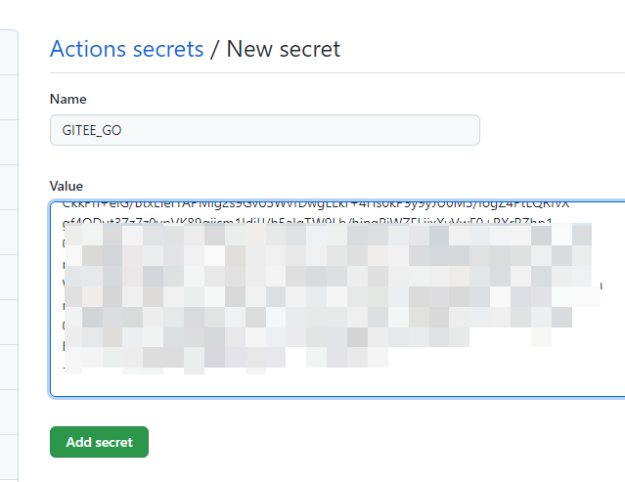The image size is (625, 482).
Task: Click empty right portion of Name field
Action: pyautogui.click(x=299, y=130)
